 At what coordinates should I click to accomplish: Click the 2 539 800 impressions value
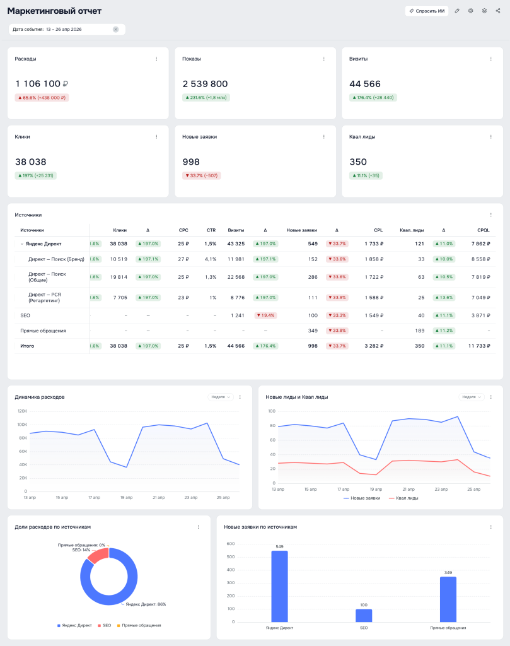click(x=205, y=84)
